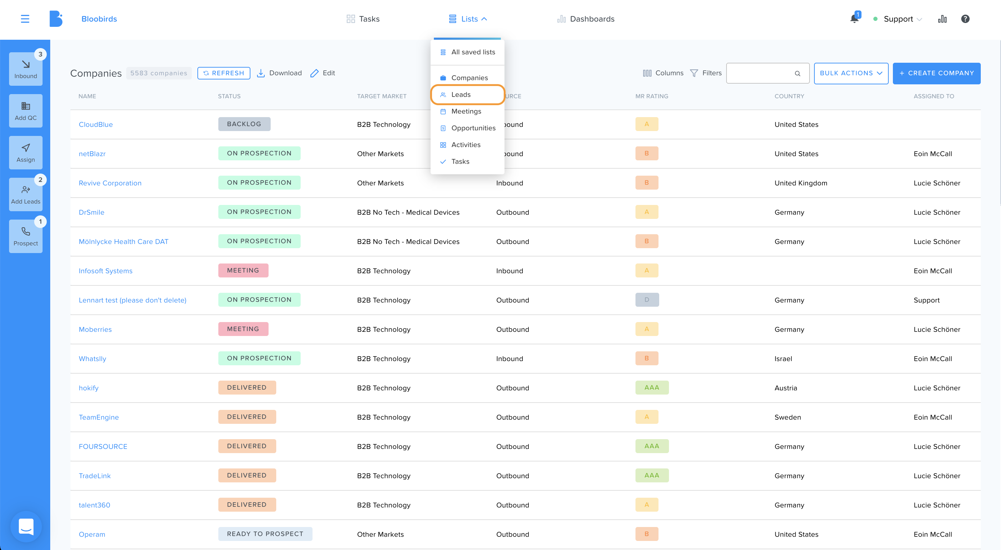Sort by the STATUS column header

pos(229,96)
